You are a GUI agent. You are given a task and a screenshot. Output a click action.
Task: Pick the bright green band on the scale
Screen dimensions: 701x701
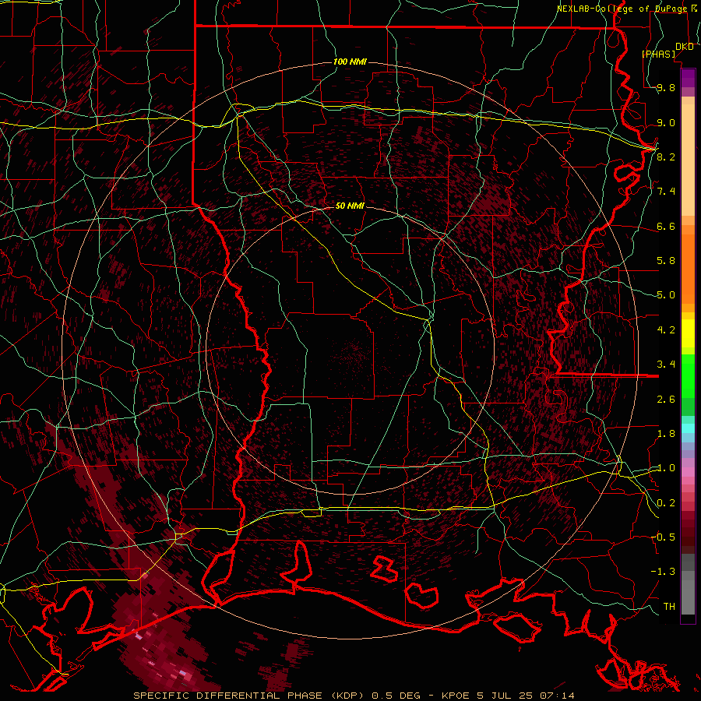click(x=688, y=375)
